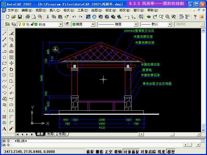Expand the 标注 layer dropdown

(61, 24)
